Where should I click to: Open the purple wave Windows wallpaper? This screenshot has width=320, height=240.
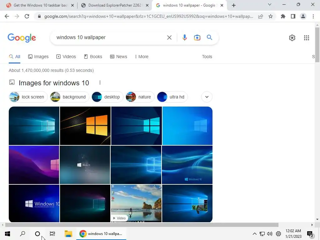(x=34, y=165)
